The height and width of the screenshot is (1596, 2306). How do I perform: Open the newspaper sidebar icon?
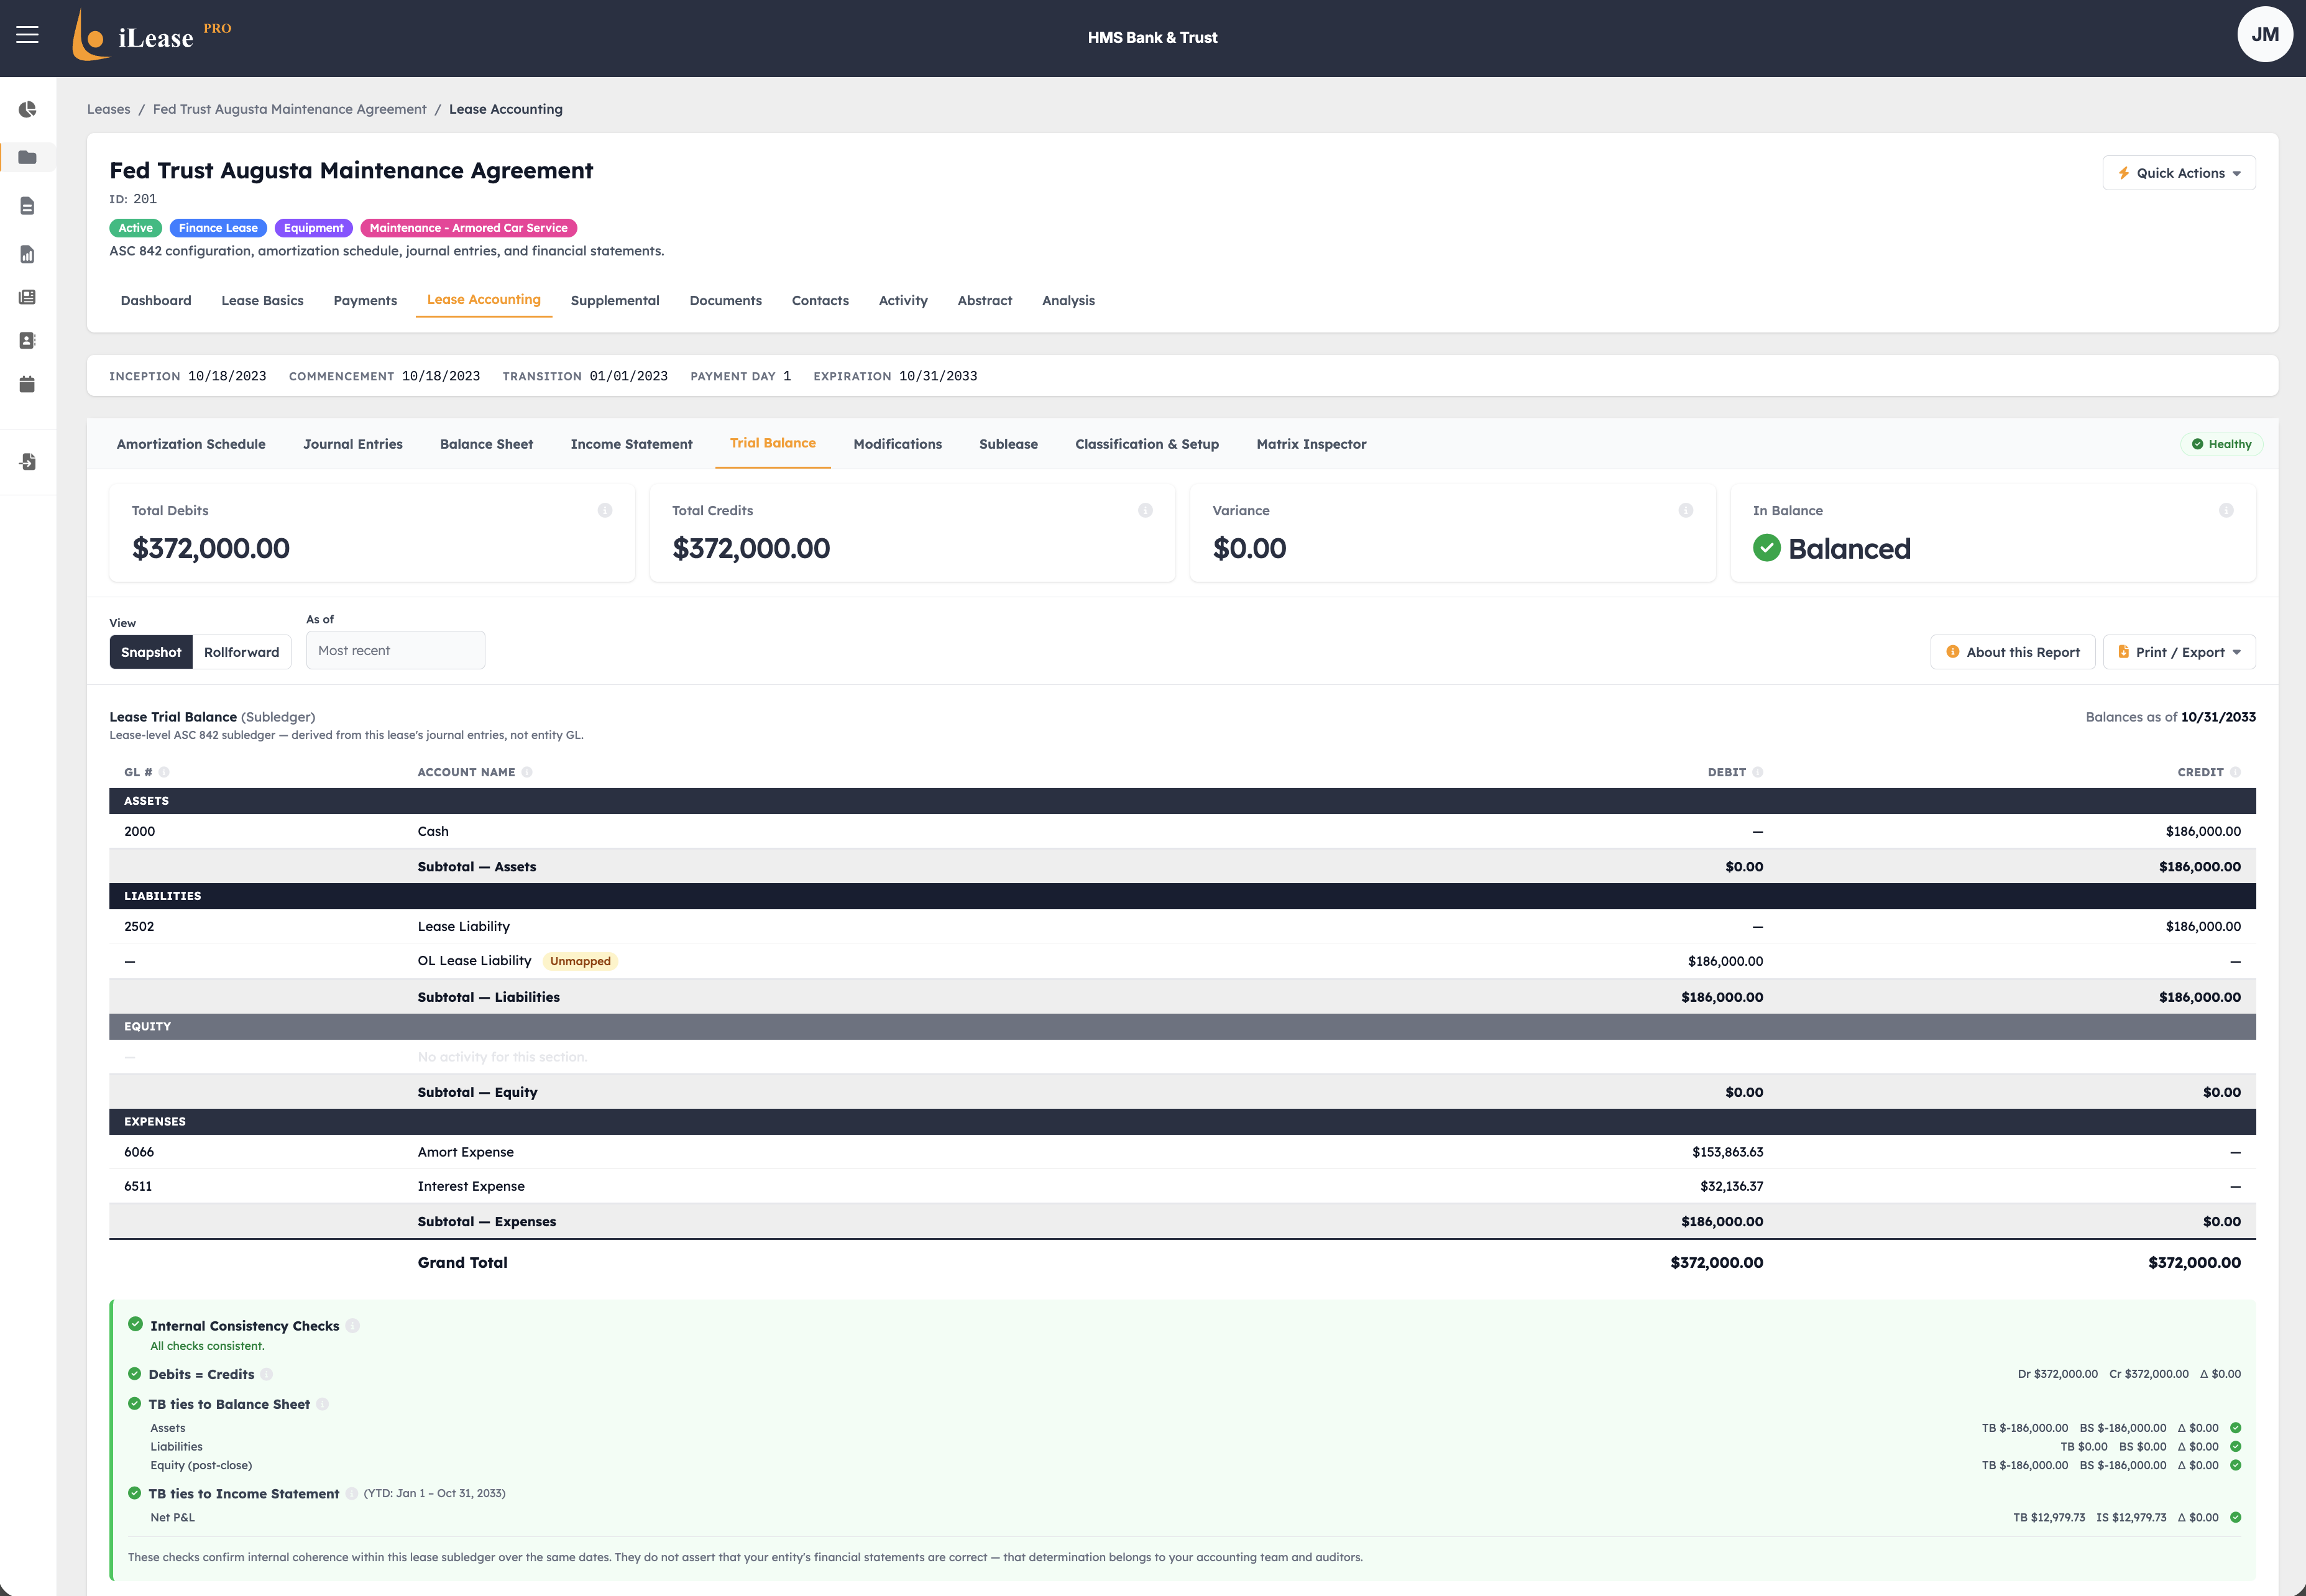[x=28, y=297]
